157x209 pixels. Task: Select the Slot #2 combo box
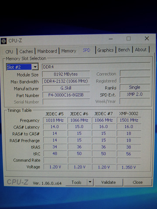click(22, 67)
